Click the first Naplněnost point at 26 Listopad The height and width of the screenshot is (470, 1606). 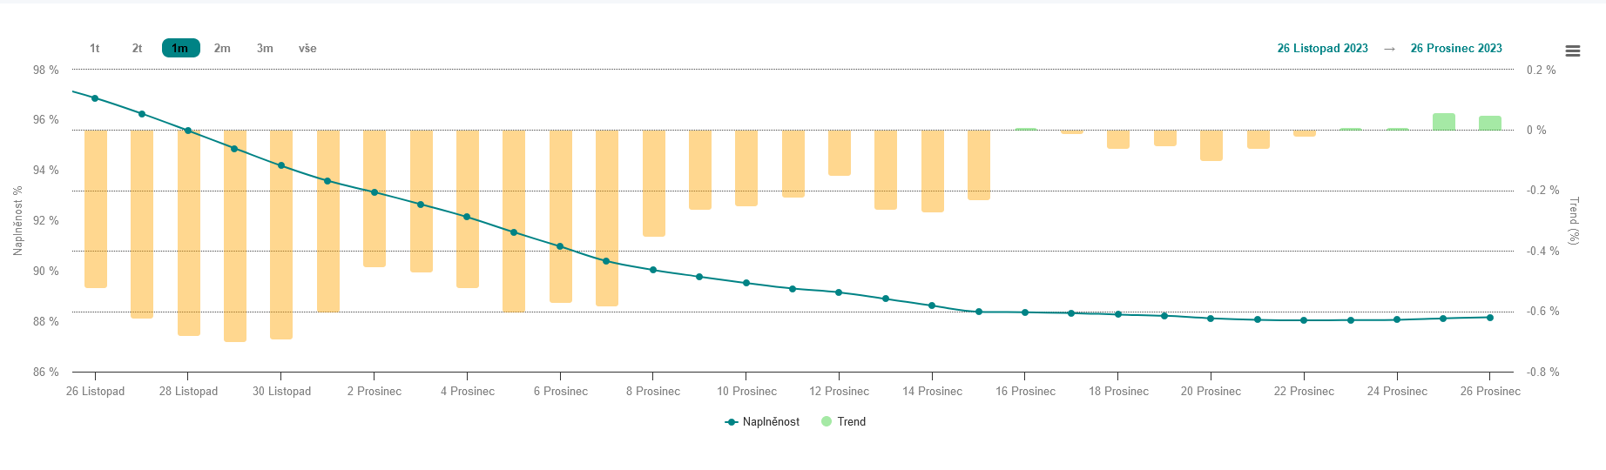pyautogui.click(x=95, y=98)
